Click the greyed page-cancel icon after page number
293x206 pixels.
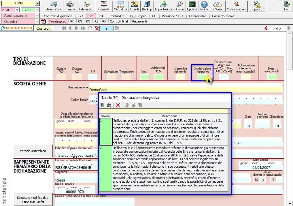(117, 29)
